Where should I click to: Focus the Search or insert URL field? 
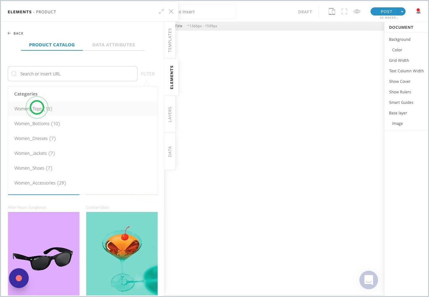click(x=73, y=74)
